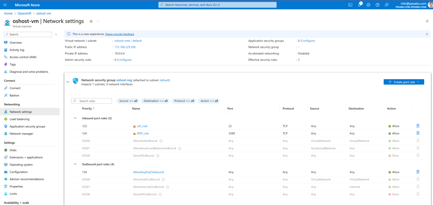Open the RDP_rule link
Viewport: 433px width, 205px height.
(x=143, y=133)
